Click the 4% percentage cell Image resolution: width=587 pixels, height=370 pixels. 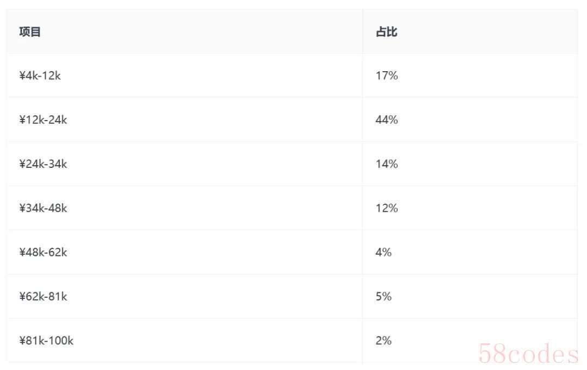(383, 253)
